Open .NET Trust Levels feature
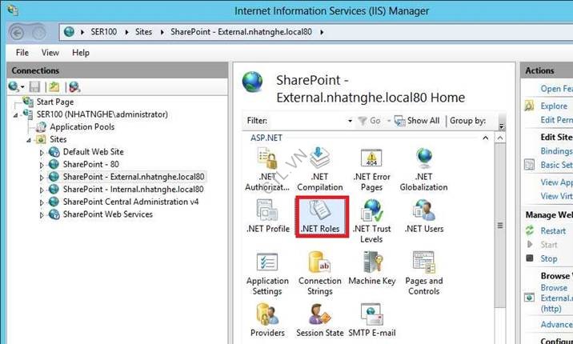The height and width of the screenshot is (344, 573). point(371,222)
